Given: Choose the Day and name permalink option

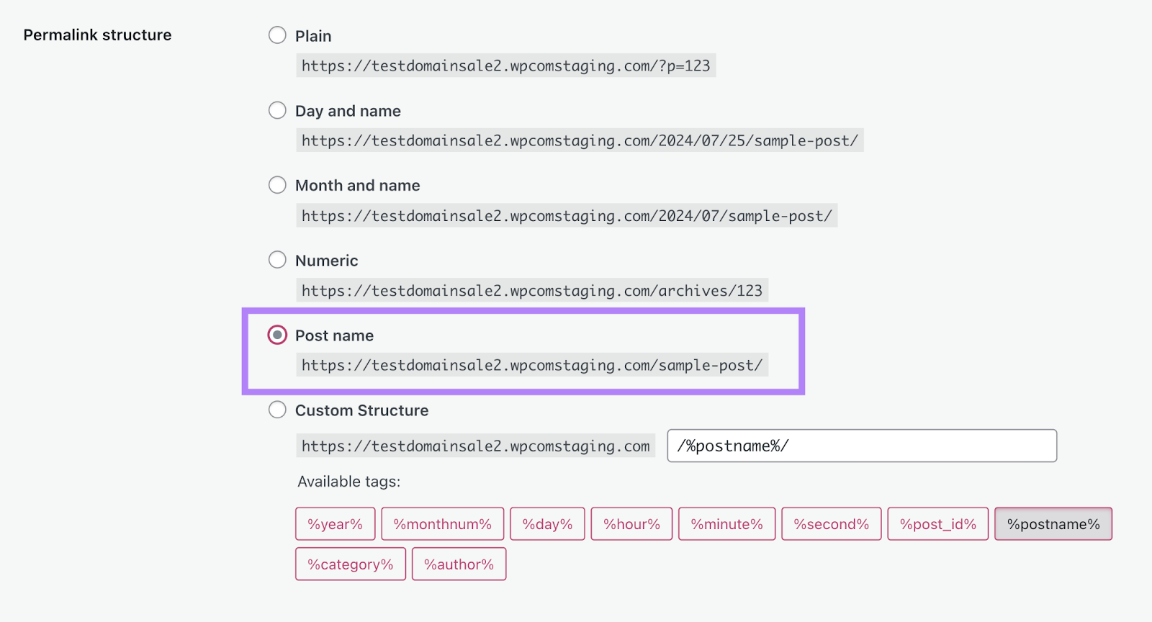Looking at the screenshot, I should click(x=277, y=109).
